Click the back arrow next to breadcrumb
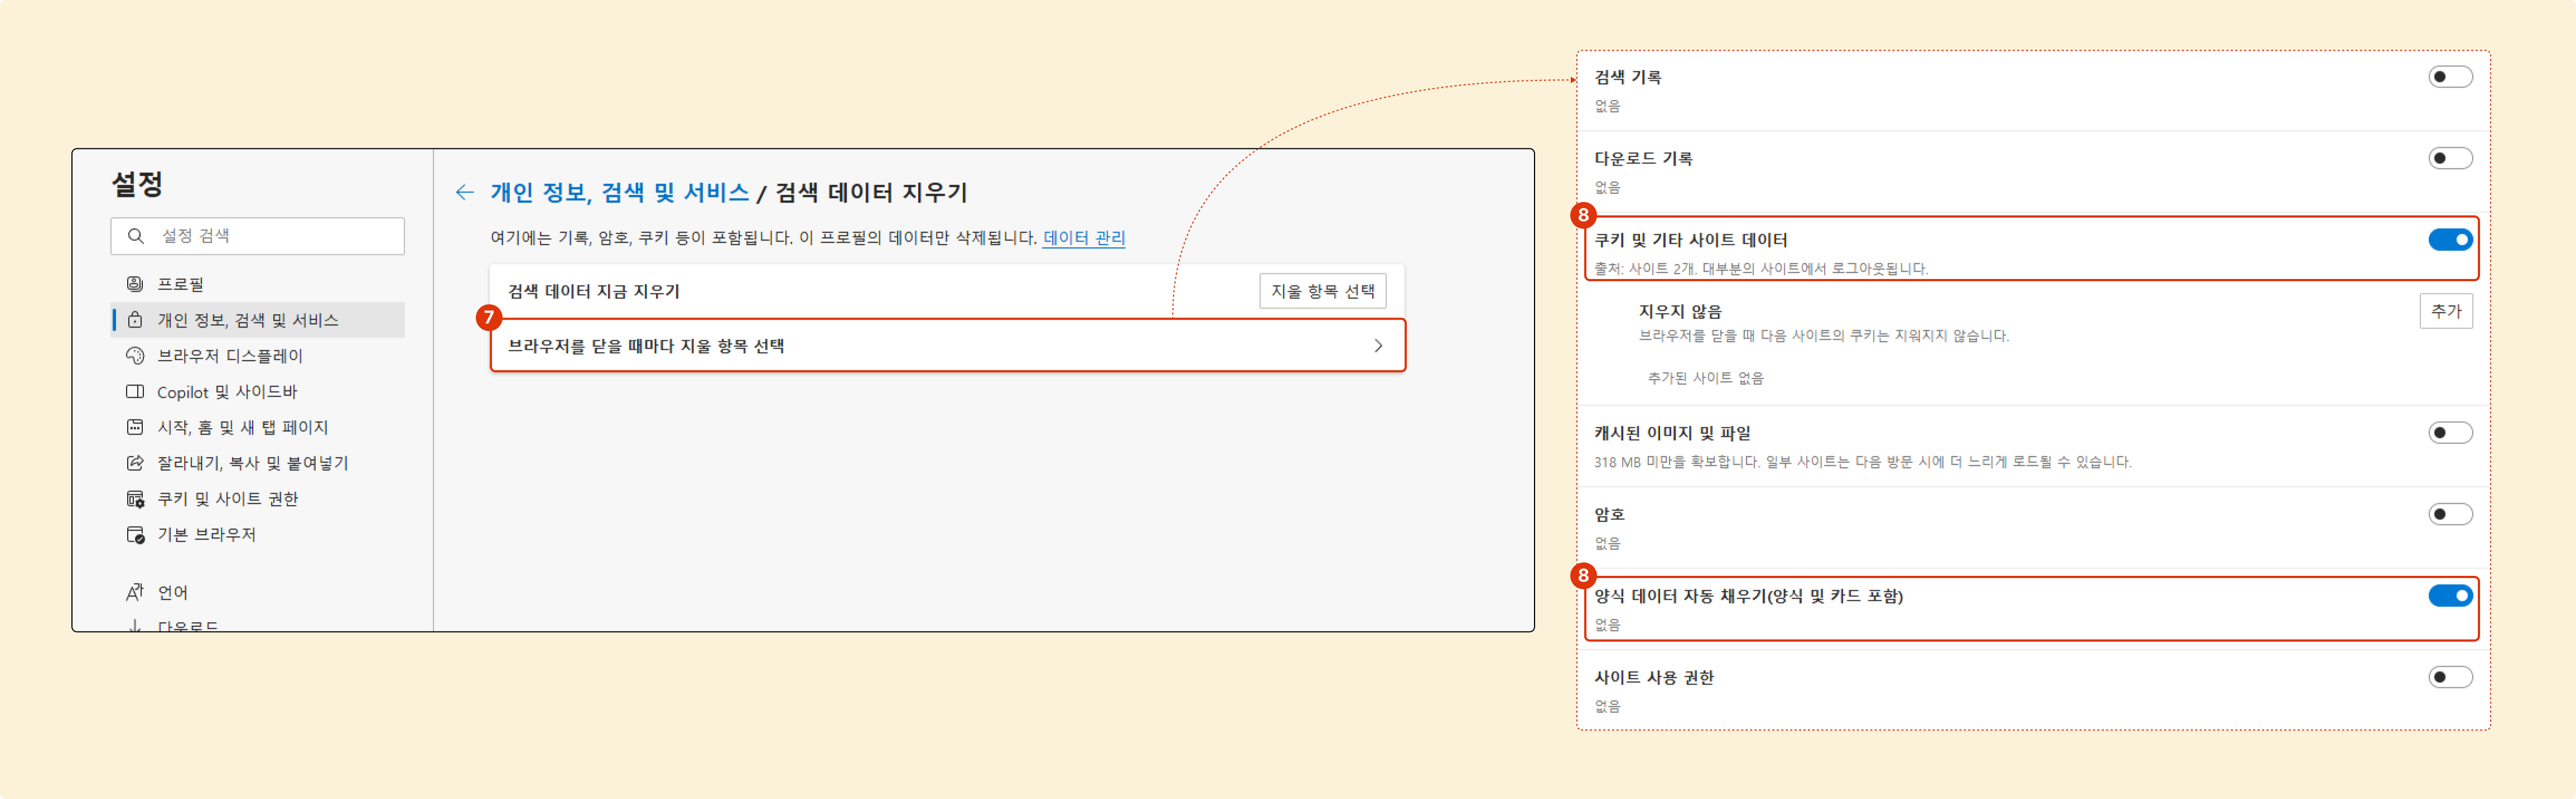 click(x=464, y=192)
